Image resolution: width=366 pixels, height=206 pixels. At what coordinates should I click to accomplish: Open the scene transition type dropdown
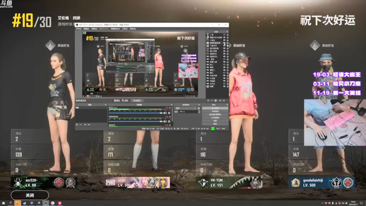(x=186, y=108)
